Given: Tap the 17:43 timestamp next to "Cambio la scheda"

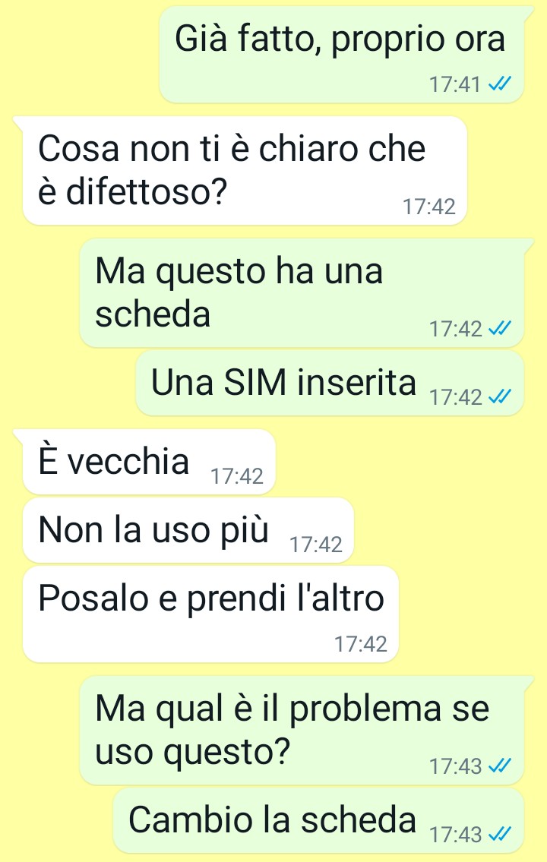Looking at the screenshot, I should (454, 835).
